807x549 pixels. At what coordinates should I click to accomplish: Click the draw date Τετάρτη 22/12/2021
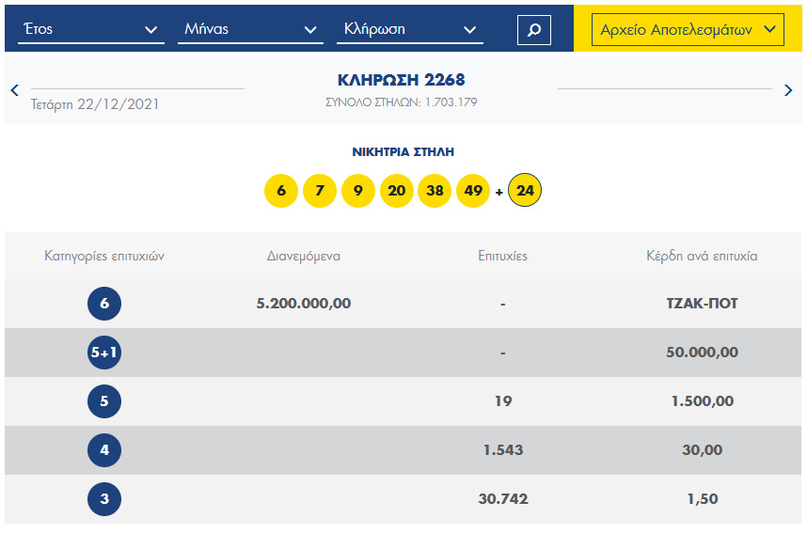pos(95,103)
